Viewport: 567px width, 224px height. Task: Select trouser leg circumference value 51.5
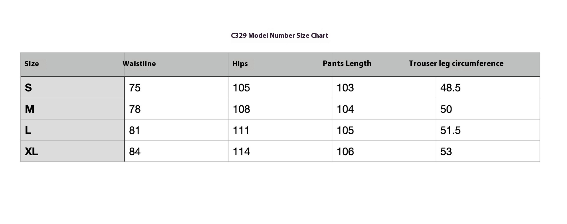coord(450,130)
